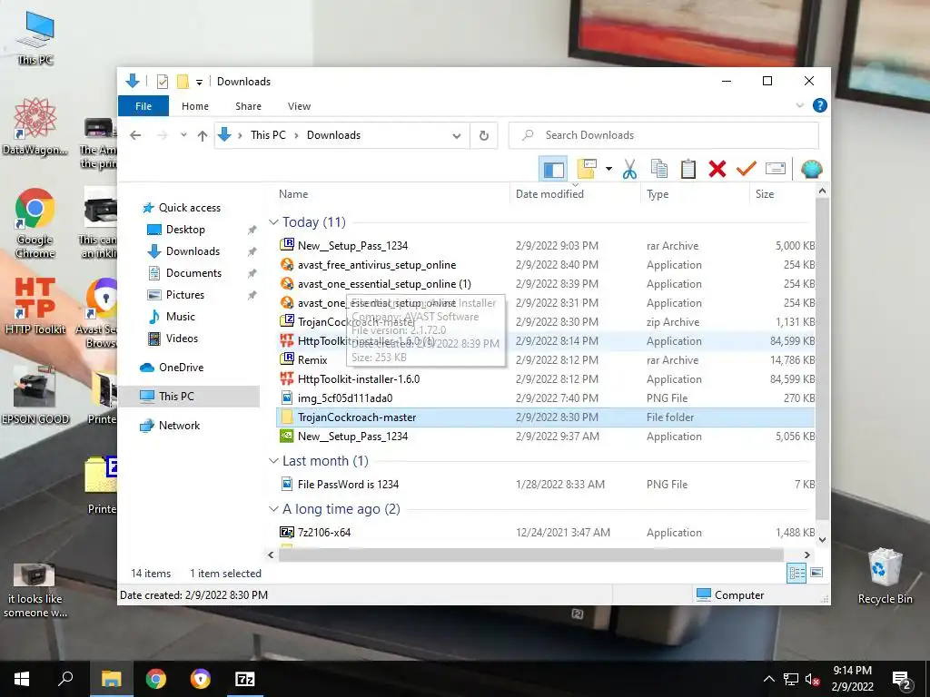
Task: Open the File tab
Action: click(x=143, y=106)
